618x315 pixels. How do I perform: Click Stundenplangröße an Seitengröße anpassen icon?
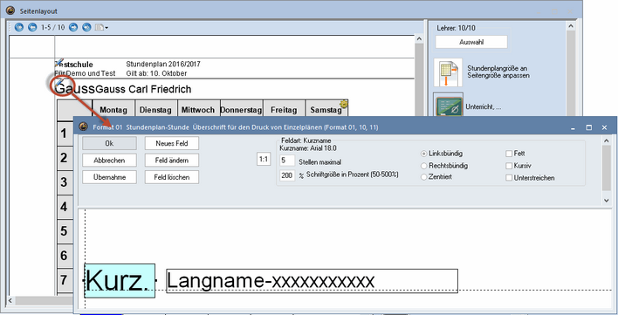tap(448, 72)
